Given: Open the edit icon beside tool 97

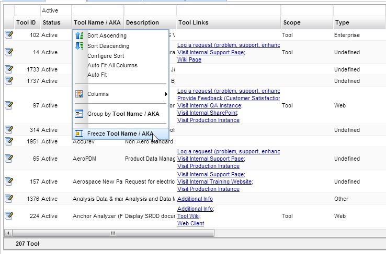Looking at the screenshot, I should (8, 105).
